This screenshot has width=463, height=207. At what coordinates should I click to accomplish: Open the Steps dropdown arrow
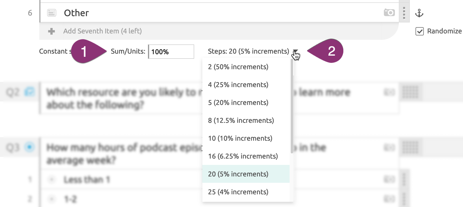point(295,51)
